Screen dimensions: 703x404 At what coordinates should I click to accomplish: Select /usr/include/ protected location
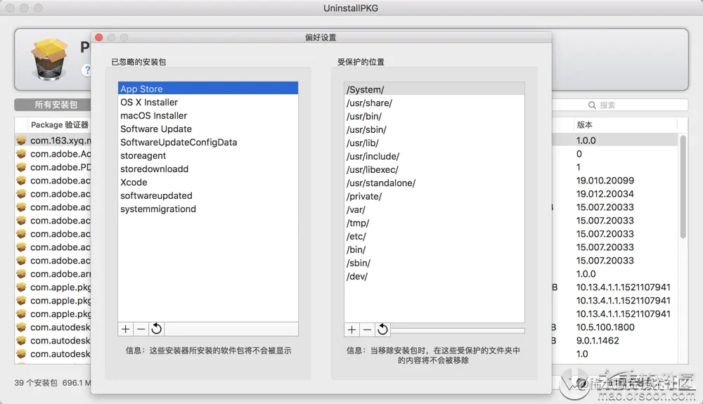(434, 156)
